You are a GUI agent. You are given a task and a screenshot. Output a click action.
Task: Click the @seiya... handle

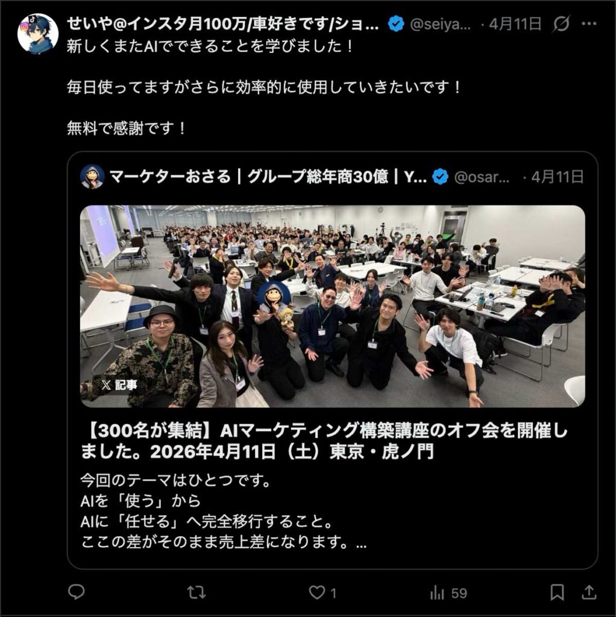[x=440, y=24]
